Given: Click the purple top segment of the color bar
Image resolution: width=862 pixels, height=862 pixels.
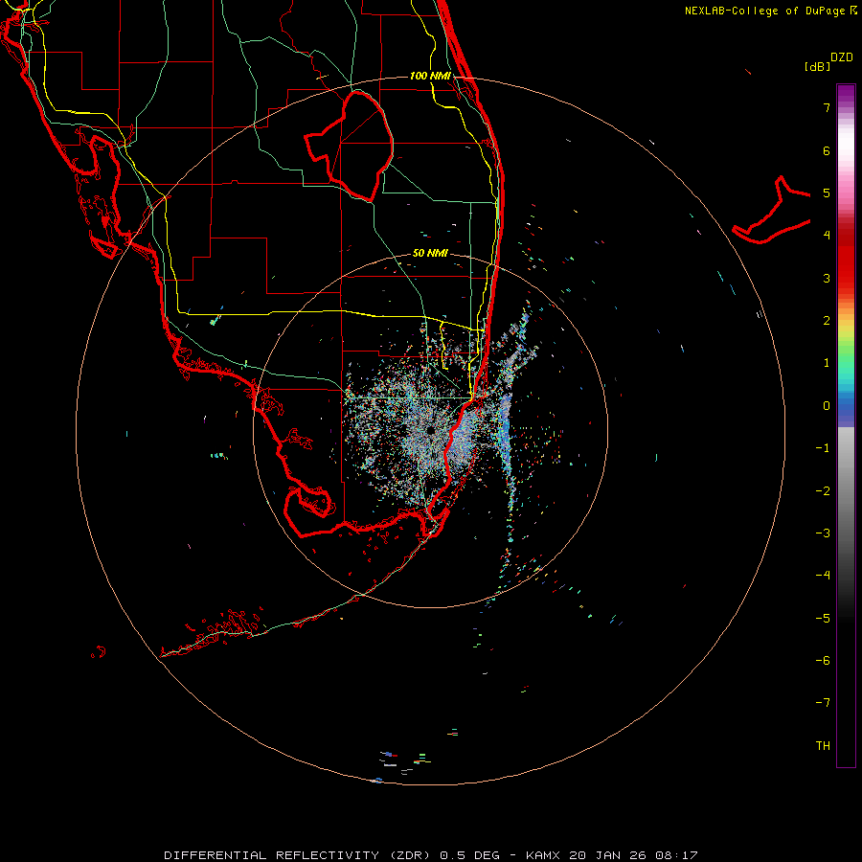Looking at the screenshot, I should pyautogui.click(x=846, y=95).
